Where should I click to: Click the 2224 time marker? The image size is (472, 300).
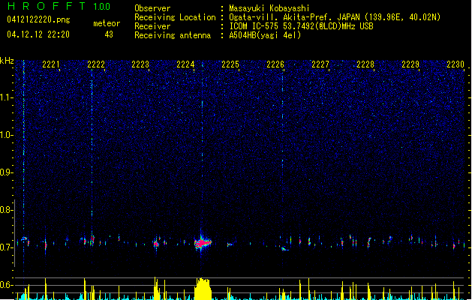[185, 64]
